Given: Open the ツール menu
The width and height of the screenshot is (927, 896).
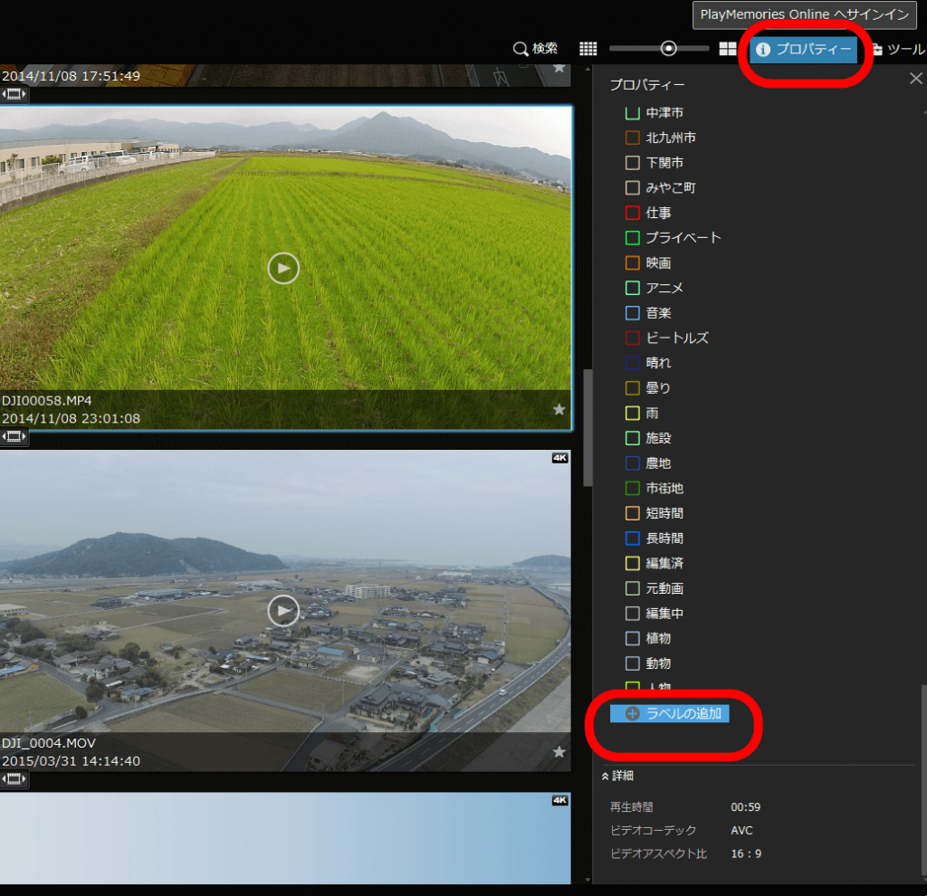Looking at the screenshot, I should tap(899, 49).
